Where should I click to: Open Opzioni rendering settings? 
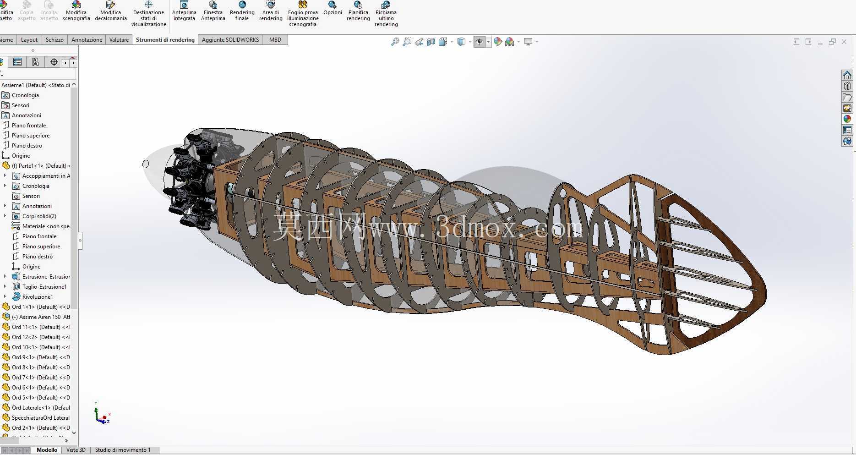(x=333, y=9)
